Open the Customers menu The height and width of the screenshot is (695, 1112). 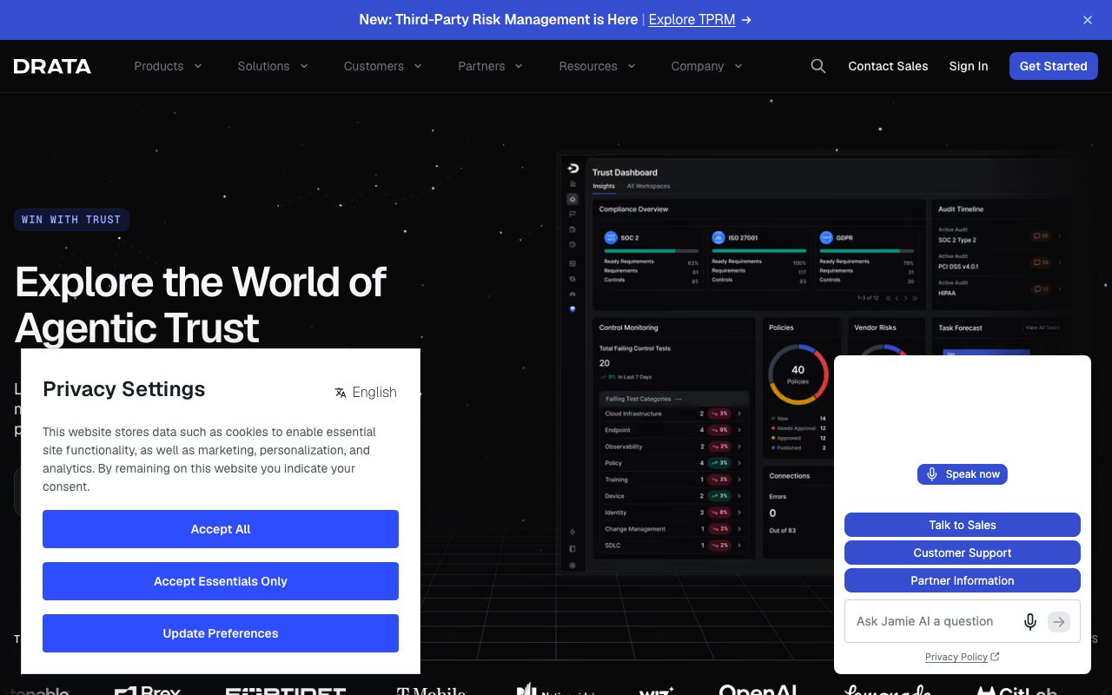382,66
